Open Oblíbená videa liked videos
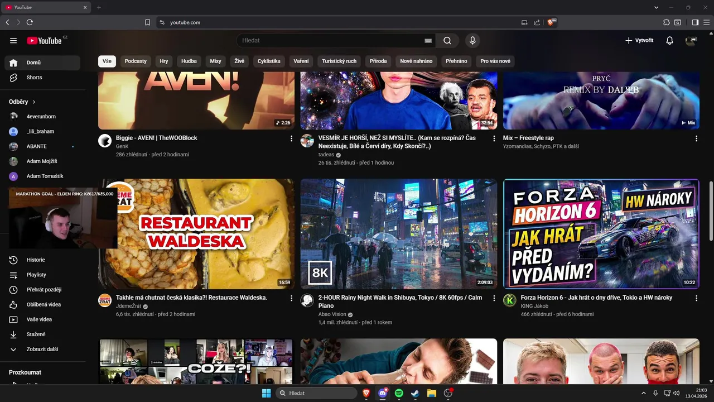The image size is (714, 402). pyautogui.click(x=45, y=304)
